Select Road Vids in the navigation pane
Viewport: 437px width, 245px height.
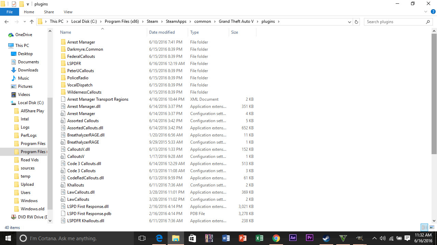point(30,160)
